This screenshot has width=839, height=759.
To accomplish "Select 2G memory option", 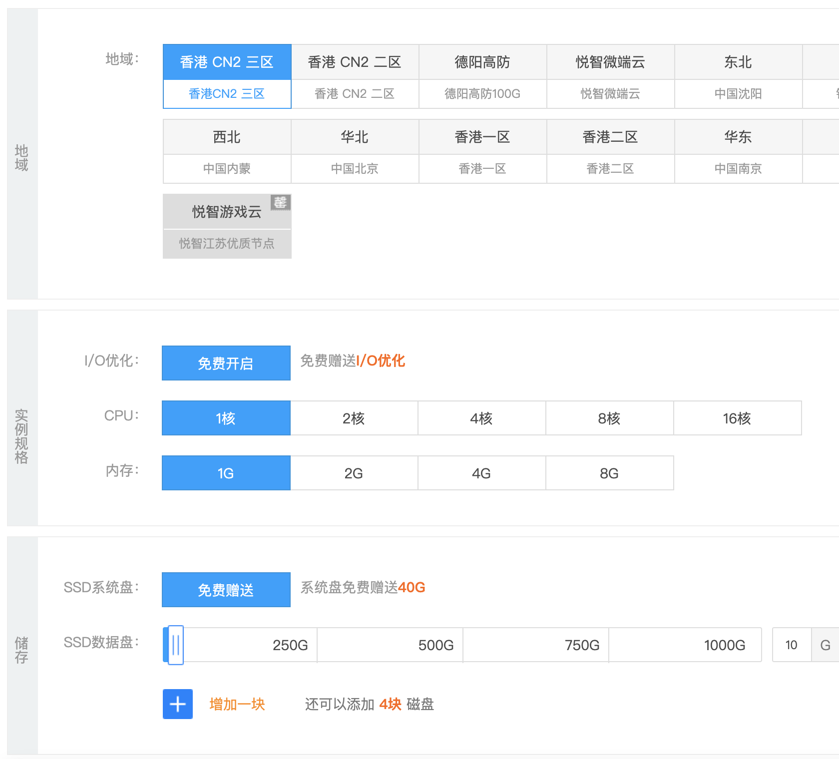I will pos(354,473).
